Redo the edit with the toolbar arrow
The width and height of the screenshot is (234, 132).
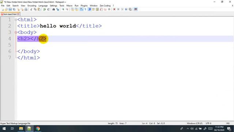[x=48, y=9]
